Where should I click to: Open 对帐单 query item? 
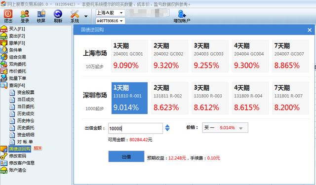25,142
